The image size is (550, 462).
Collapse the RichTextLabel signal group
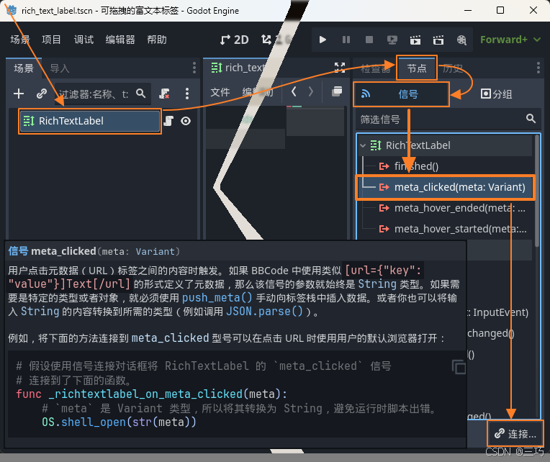(x=363, y=145)
